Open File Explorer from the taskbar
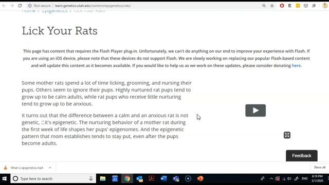 pos(103,179)
